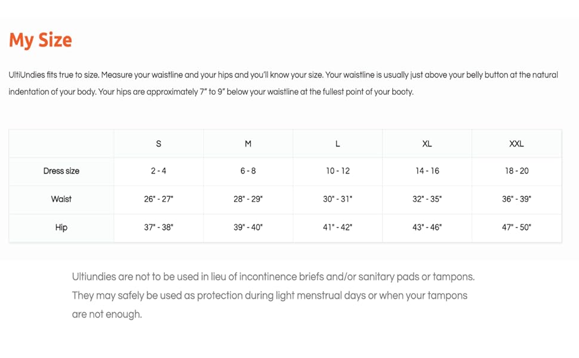This screenshot has width=579, height=358.
Task: Click the Hip row label
Action: coord(61,227)
